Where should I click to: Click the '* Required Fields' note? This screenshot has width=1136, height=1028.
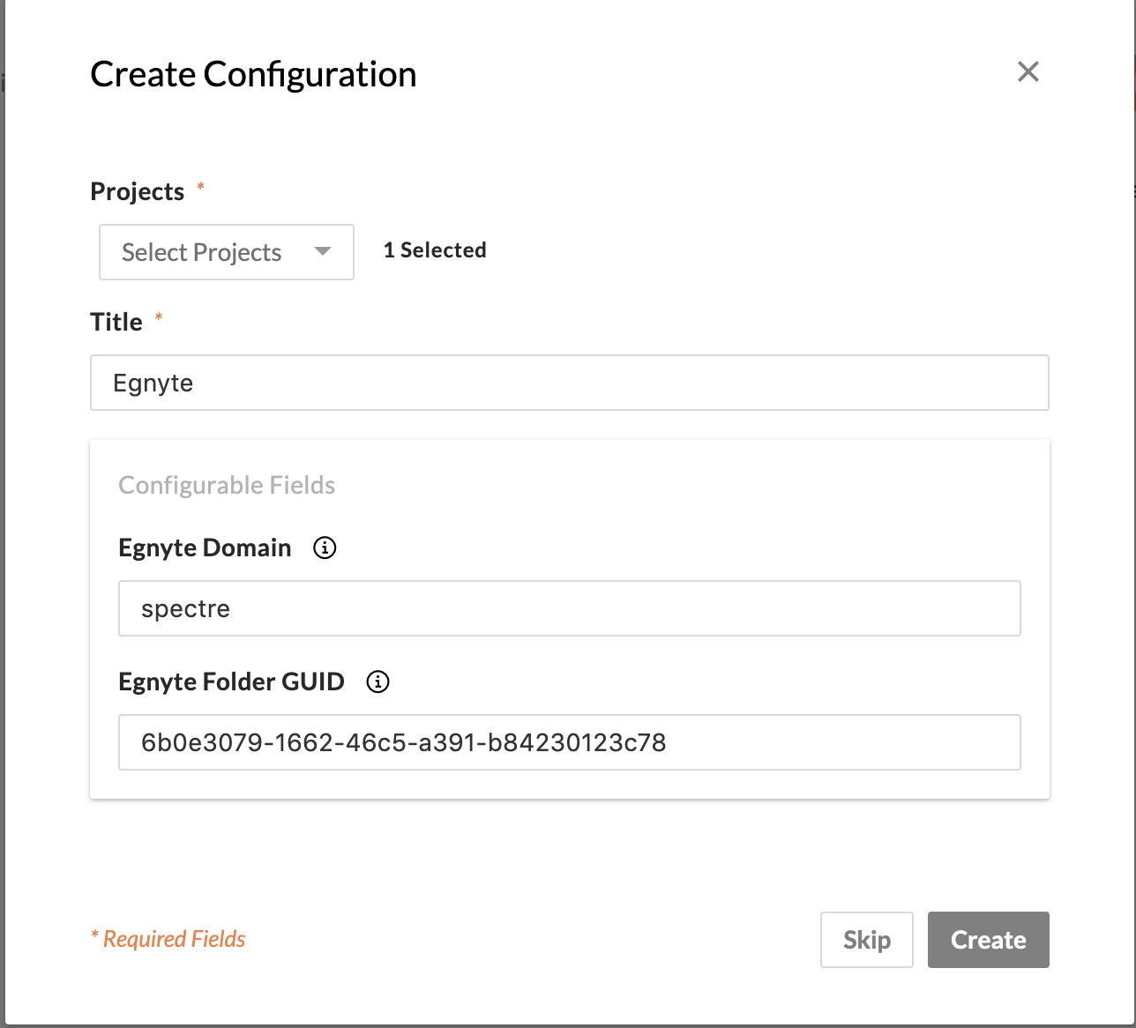pos(168,939)
